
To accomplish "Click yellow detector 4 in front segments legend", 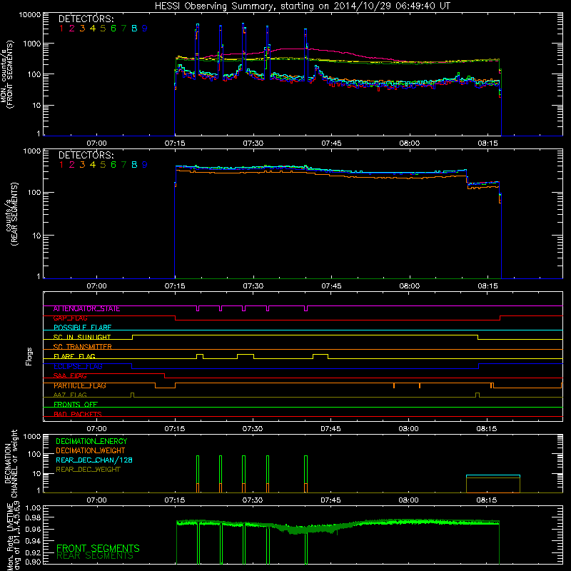I will (x=93, y=29).
